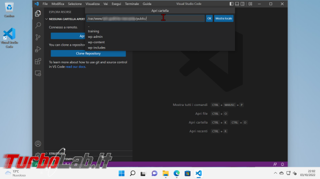Open the Modifica menu
Viewport: 320px width, 179px height.
click(x=58, y=4)
